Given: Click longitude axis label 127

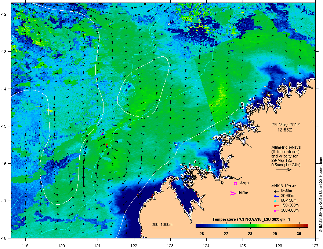Looking at the screenshot, I should [315, 245].
